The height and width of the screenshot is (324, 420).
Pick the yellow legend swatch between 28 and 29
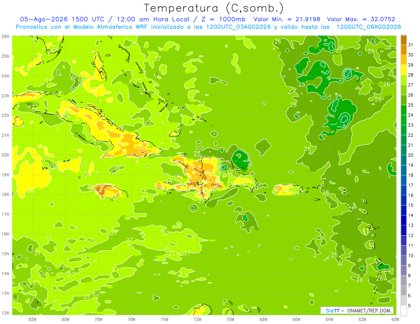tap(404, 70)
